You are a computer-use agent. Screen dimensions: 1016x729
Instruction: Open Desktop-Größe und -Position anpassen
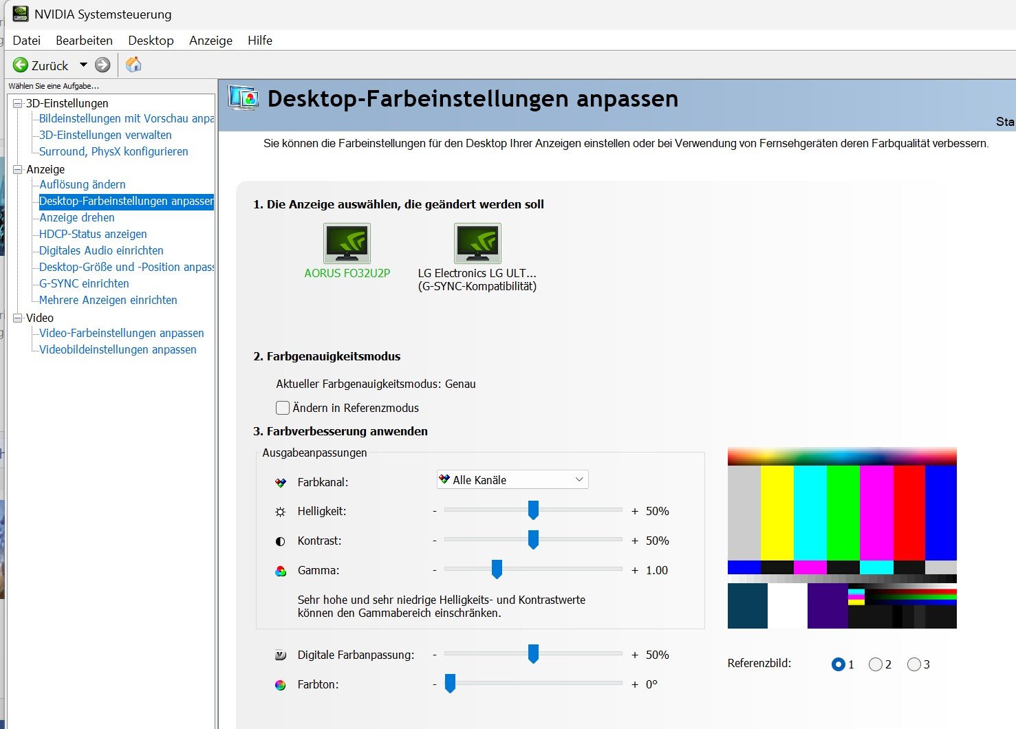coord(127,267)
